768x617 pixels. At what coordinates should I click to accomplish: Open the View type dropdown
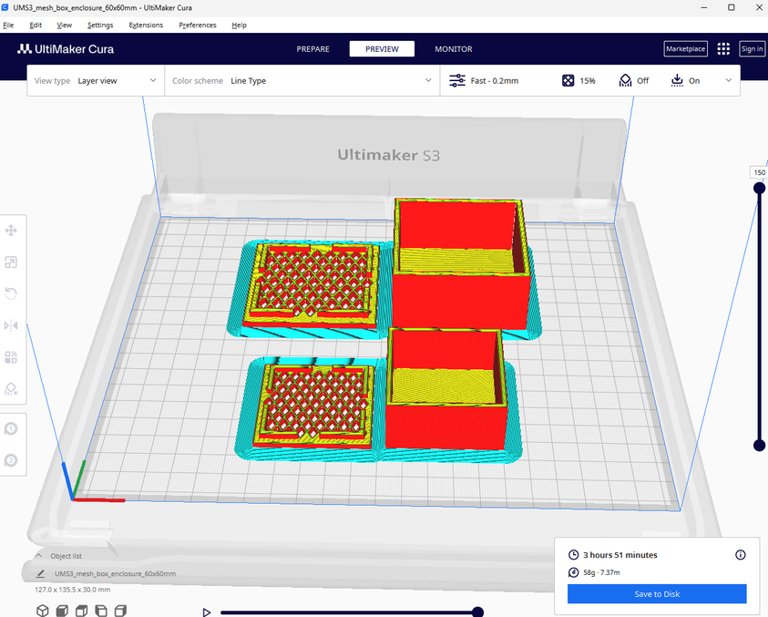coord(96,81)
